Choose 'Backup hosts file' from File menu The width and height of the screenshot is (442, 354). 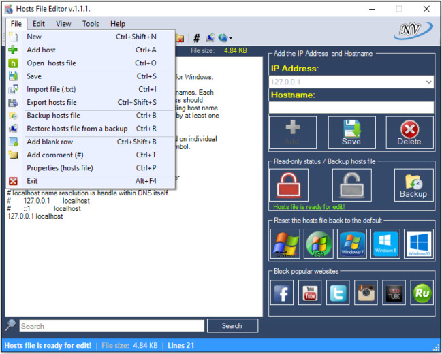[x=53, y=116]
